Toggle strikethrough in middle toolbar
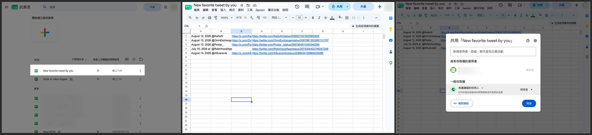592x135 pixels. tap(326, 18)
